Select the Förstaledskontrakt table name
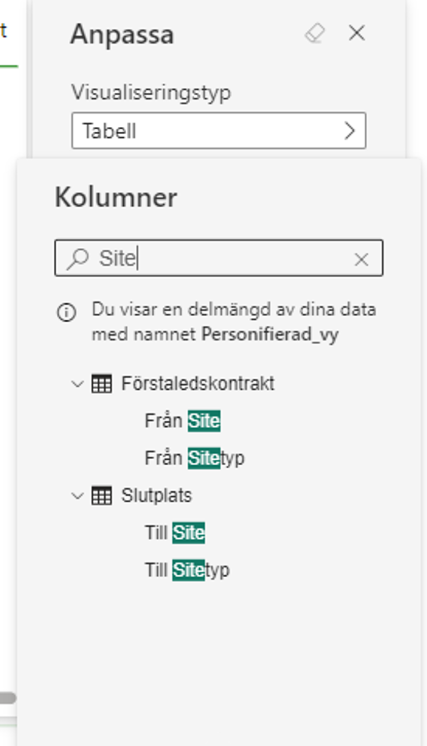This screenshot has width=427, height=746. pyautogui.click(x=197, y=383)
